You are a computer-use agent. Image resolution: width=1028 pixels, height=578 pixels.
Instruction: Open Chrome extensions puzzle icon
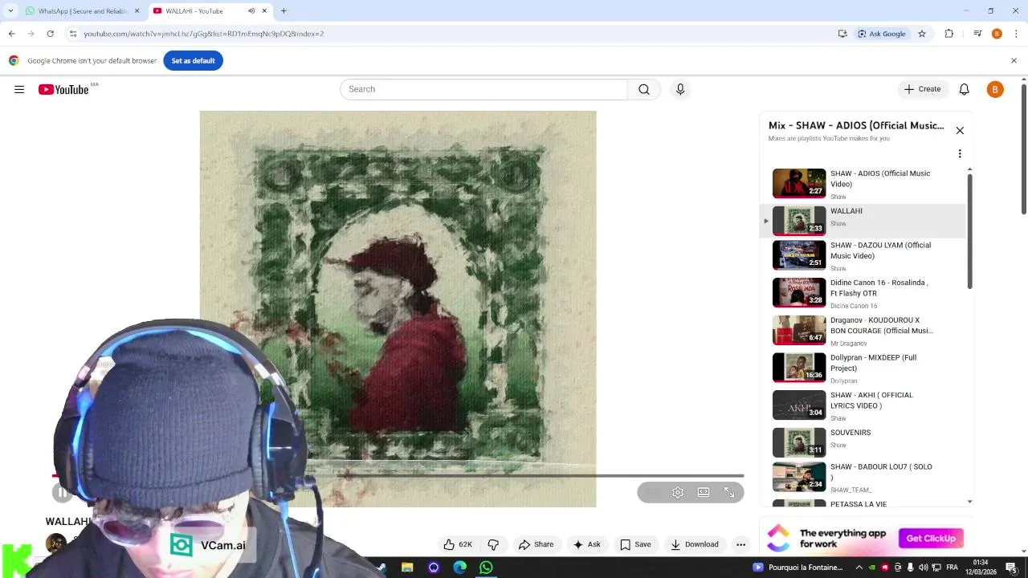click(949, 34)
